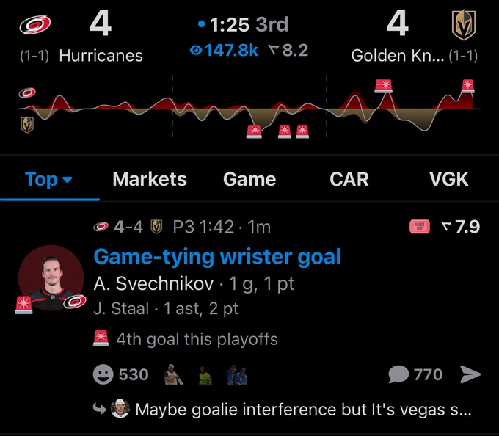
Task: Expand the truncated goalie interference reply
Action: click(303, 410)
